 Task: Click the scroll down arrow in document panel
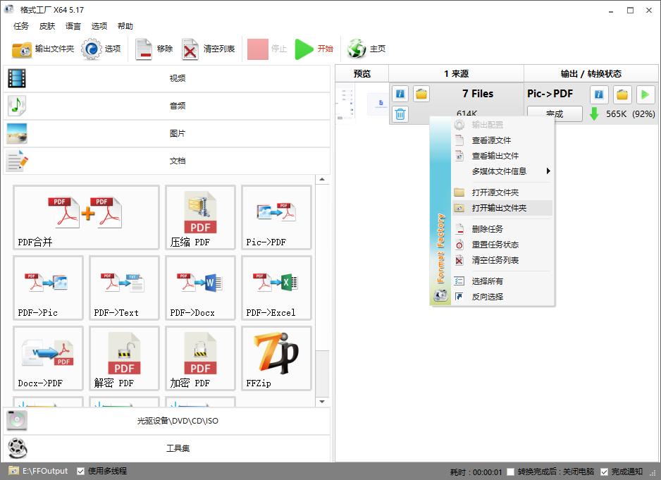322,401
